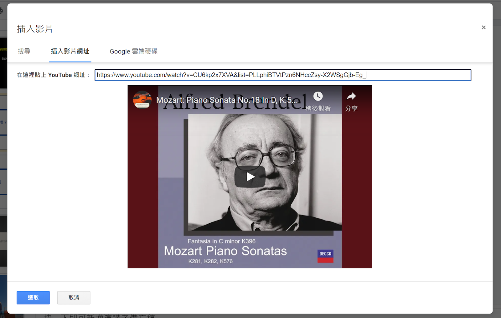This screenshot has width=501, height=318.
Task: Select the 插入影片網址 tab
Action: pos(70,51)
